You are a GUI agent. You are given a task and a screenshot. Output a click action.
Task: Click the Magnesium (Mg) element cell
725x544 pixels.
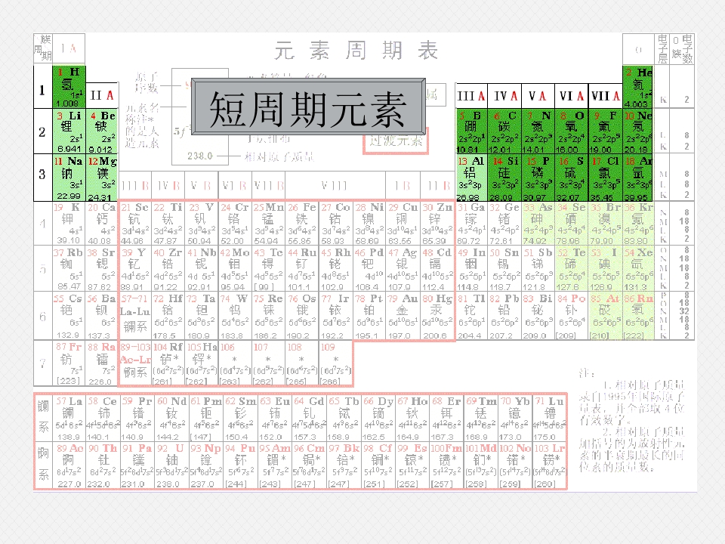coord(102,178)
